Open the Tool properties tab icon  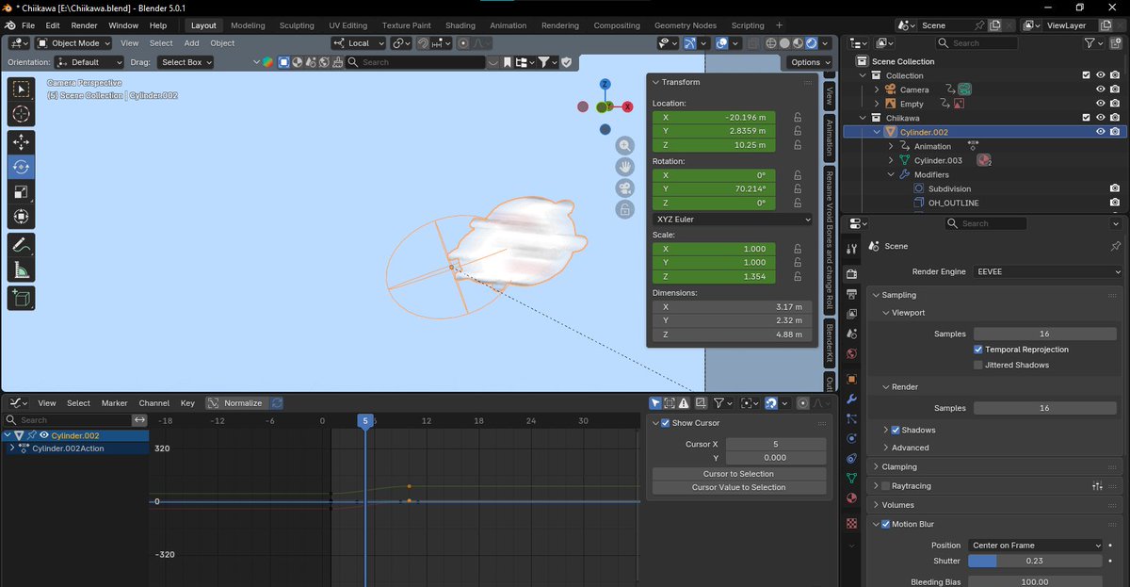click(x=851, y=249)
